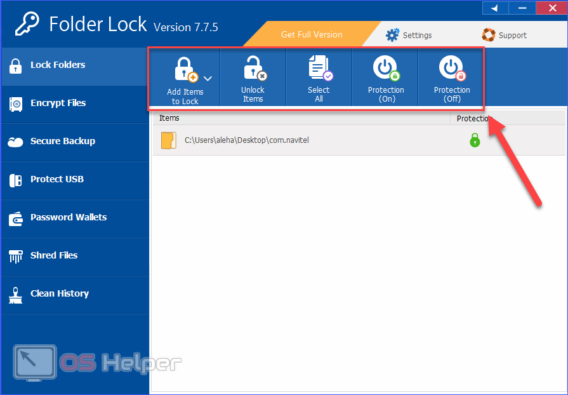The height and width of the screenshot is (395, 568).
Task: Open Encrypt Files from sidebar
Action: pyautogui.click(x=58, y=103)
